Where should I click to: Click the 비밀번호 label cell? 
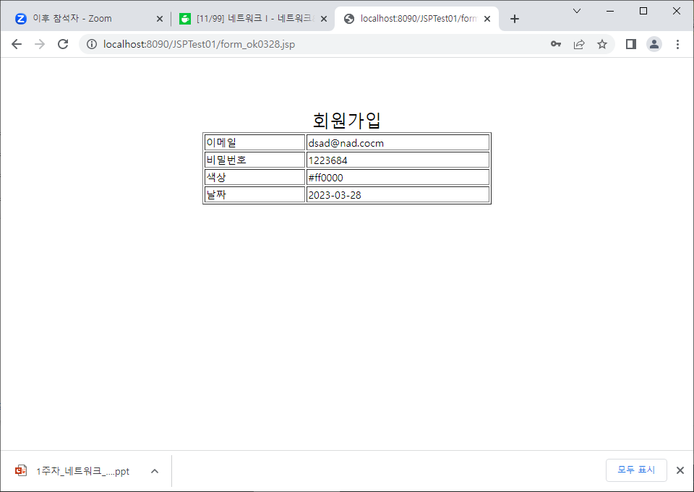click(254, 160)
